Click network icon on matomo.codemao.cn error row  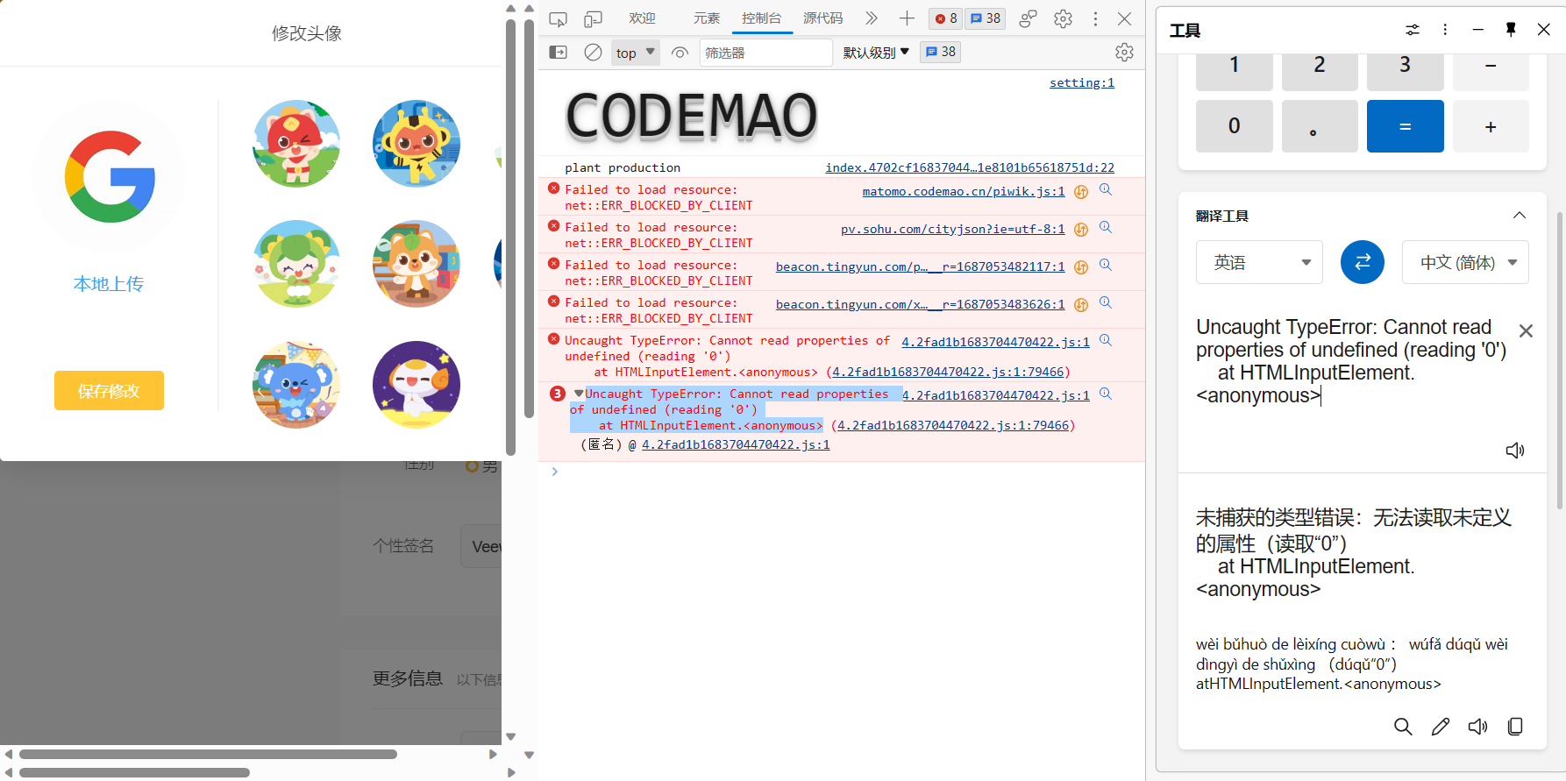click(x=1081, y=192)
